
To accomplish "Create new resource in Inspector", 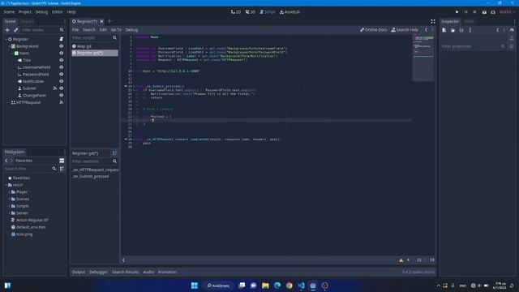I will click(x=444, y=30).
